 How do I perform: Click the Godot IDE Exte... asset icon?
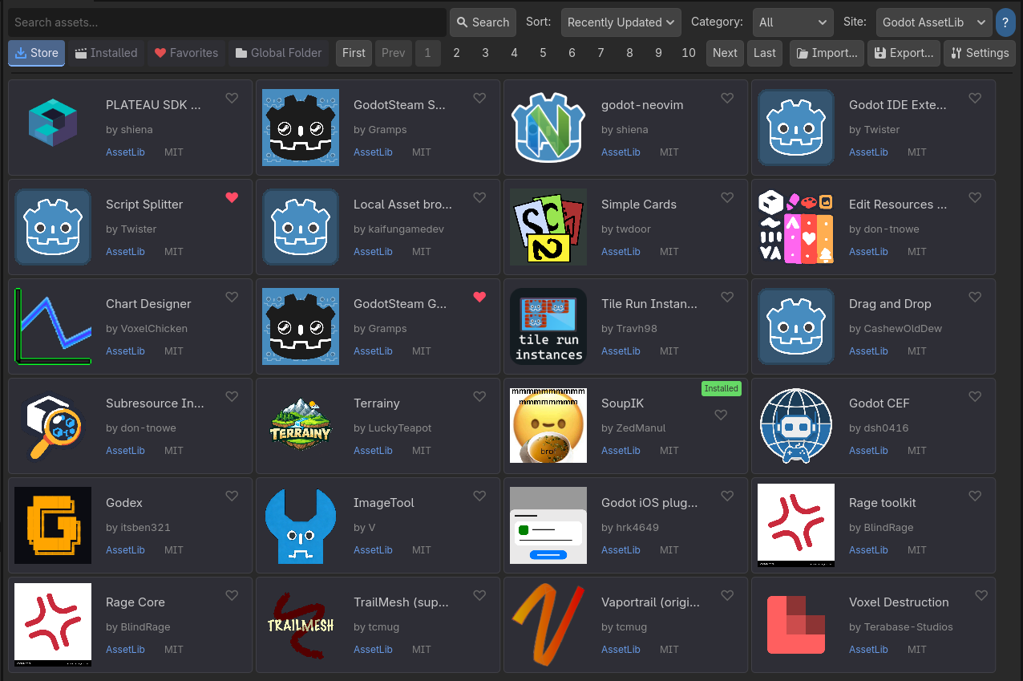[796, 128]
